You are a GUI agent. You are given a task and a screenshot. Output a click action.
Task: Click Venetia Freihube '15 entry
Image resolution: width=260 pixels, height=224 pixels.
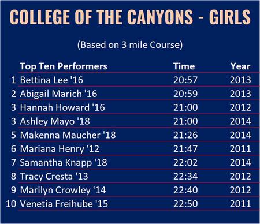(x=64, y=204)
